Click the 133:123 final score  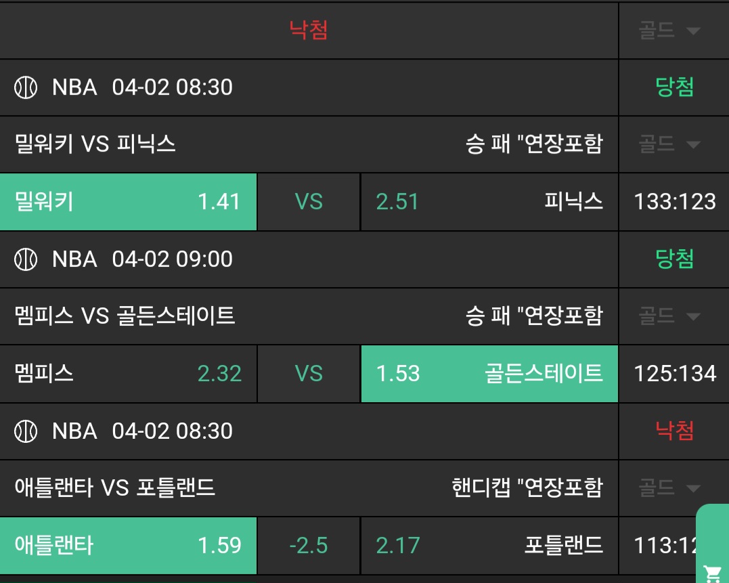pyautogui.click(x=674, y=202)
